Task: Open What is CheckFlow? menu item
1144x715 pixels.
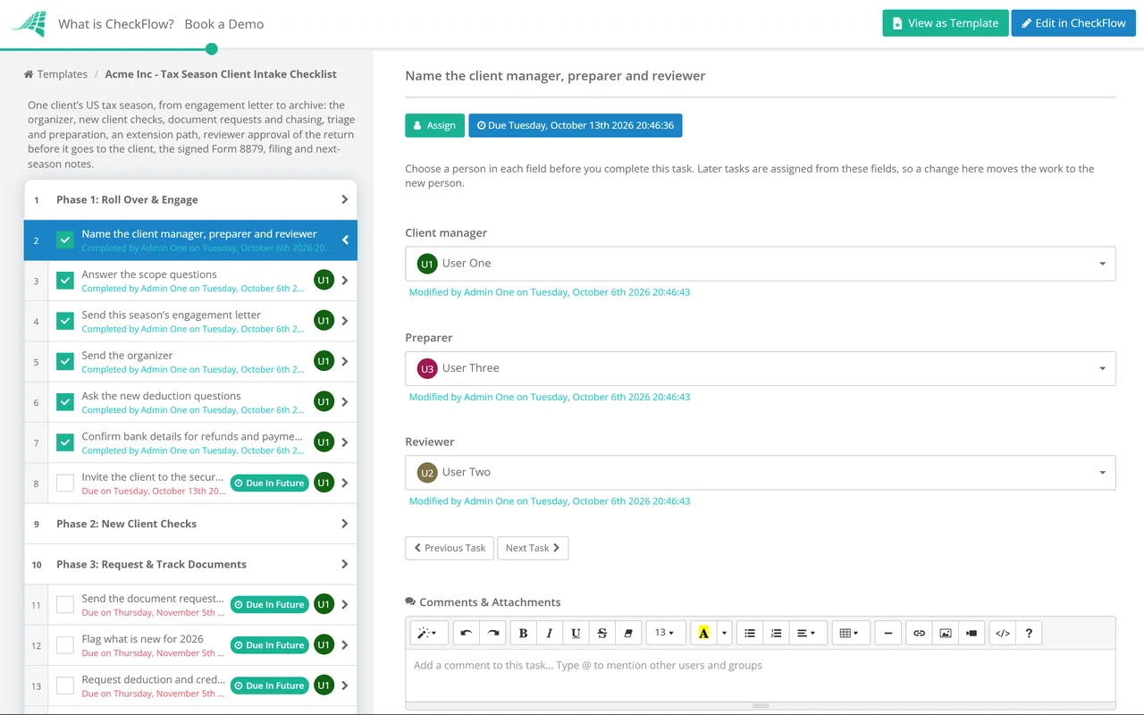Action: [x=116, y=24]
